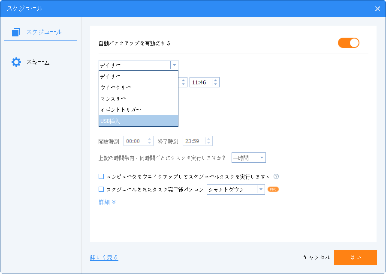Click the スケジュール sidebar icon
This screenshot has height=274, width=386.
click(x=16, y=32)
